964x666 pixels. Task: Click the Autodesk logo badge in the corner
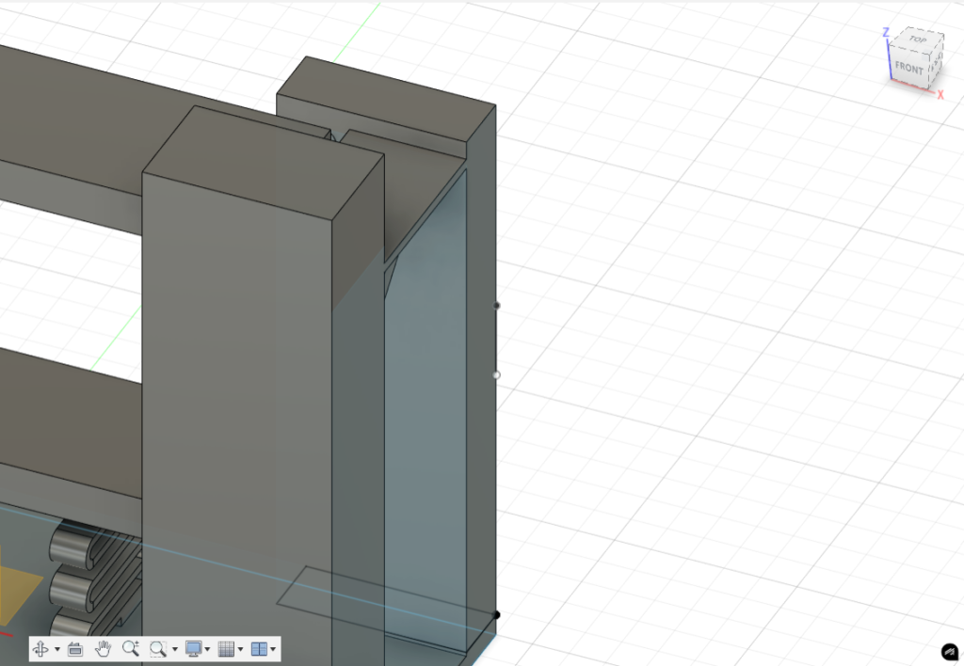pos(950,652)
